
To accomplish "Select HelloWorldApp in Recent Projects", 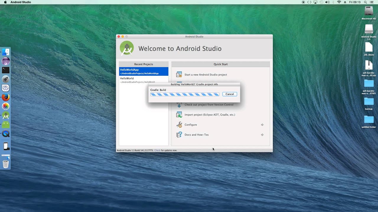I will point(144,71).
